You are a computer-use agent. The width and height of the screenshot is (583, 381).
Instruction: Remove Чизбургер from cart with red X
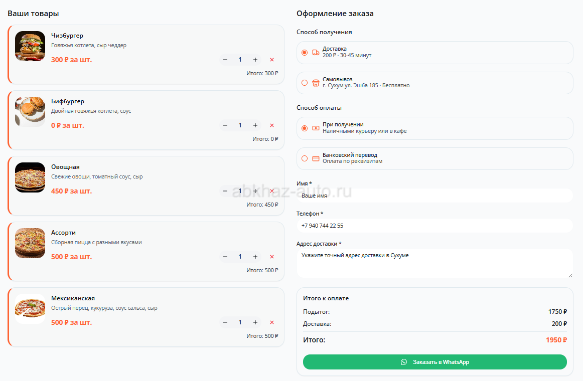tap(272, 60)
